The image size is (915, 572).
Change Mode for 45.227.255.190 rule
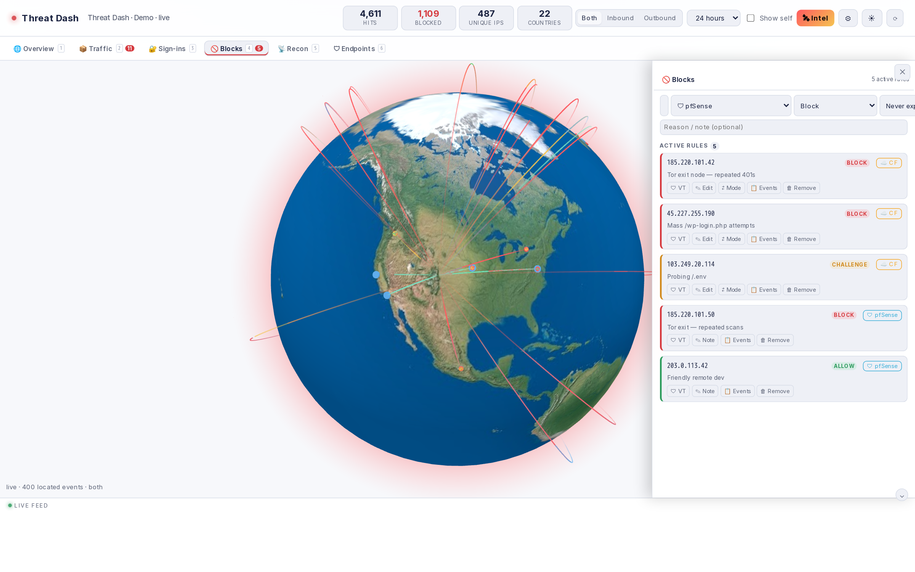[731, 239]
